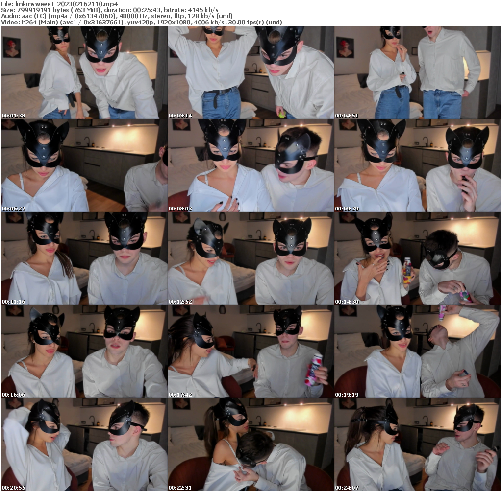Click the frame timestamped 00:09:39
This screenshot has height=491, width=502.
pyautogui.click(x=417, y=165)
